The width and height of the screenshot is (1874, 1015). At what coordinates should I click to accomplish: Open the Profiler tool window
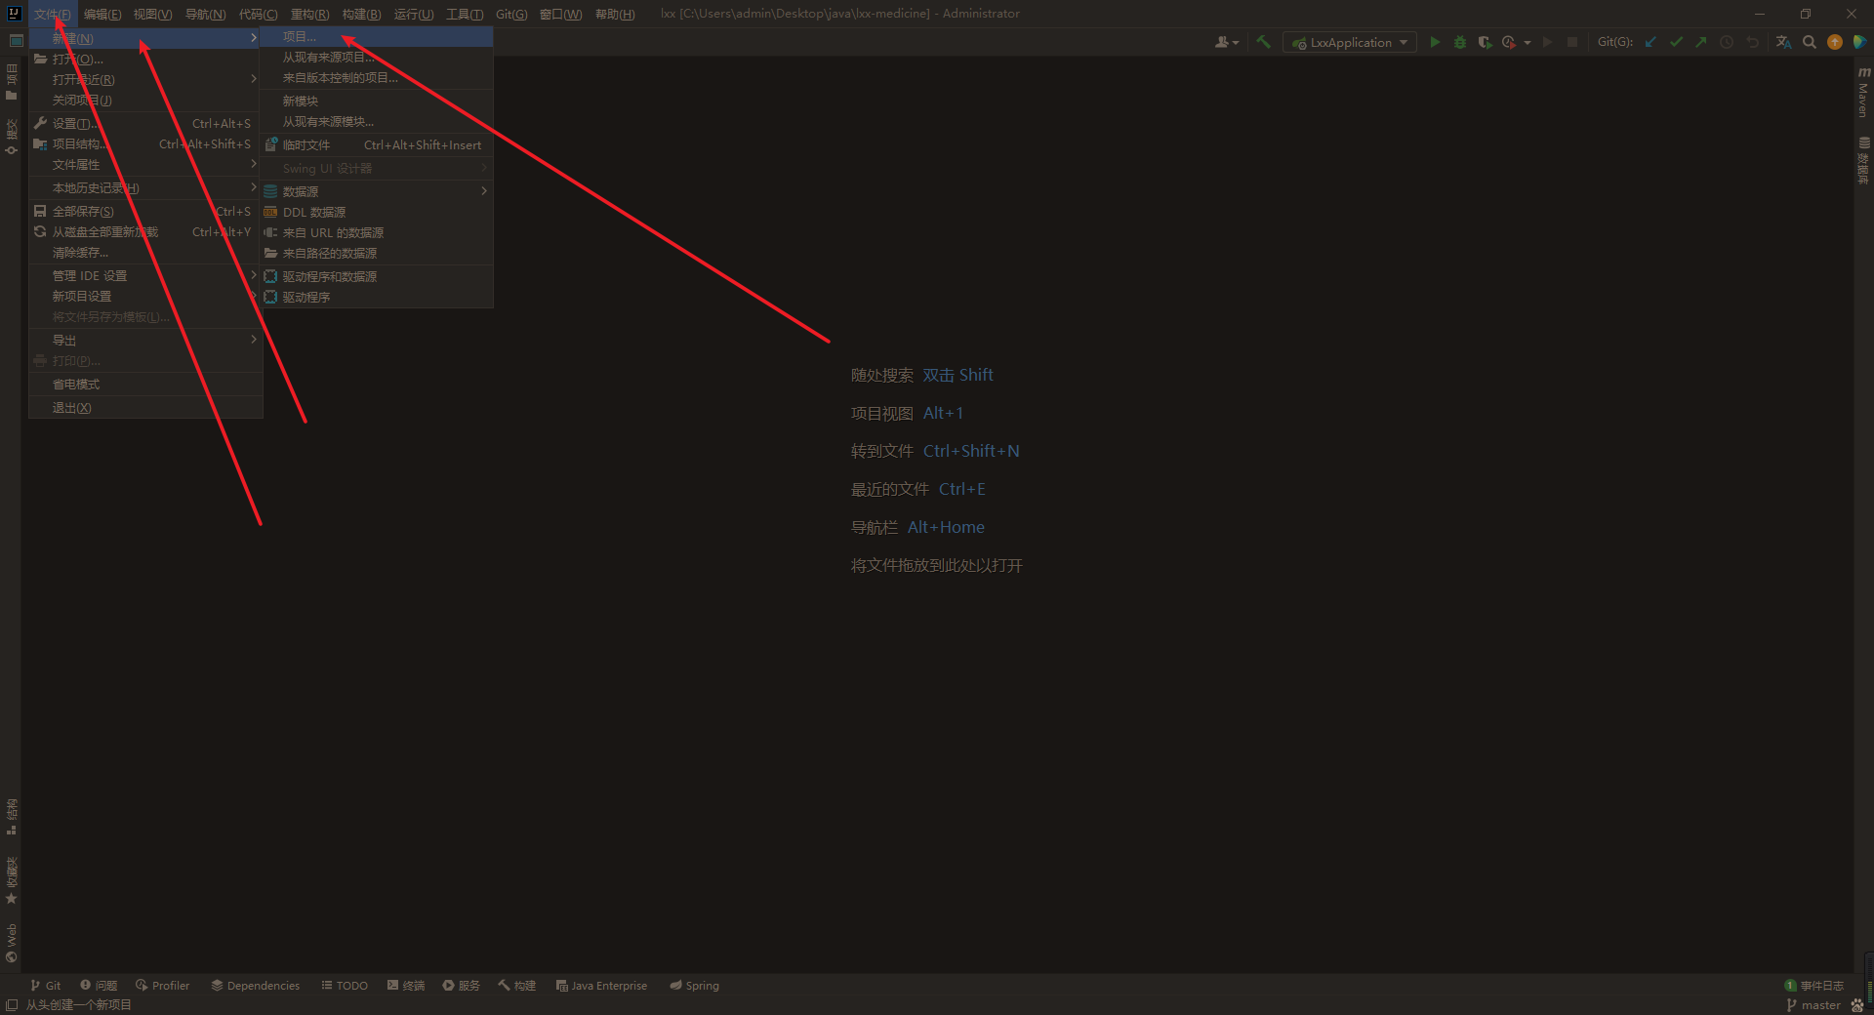pyautogui.click(x=162, y=986)
